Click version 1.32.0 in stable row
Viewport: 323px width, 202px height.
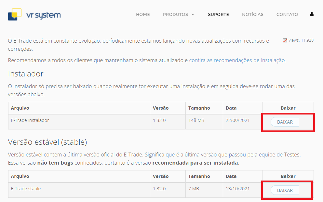coord(168,190)
